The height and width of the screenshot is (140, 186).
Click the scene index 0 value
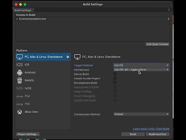[169, 19]
